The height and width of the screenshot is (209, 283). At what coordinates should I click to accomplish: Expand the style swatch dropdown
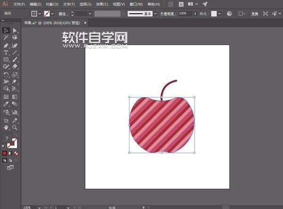coord(220,14)
